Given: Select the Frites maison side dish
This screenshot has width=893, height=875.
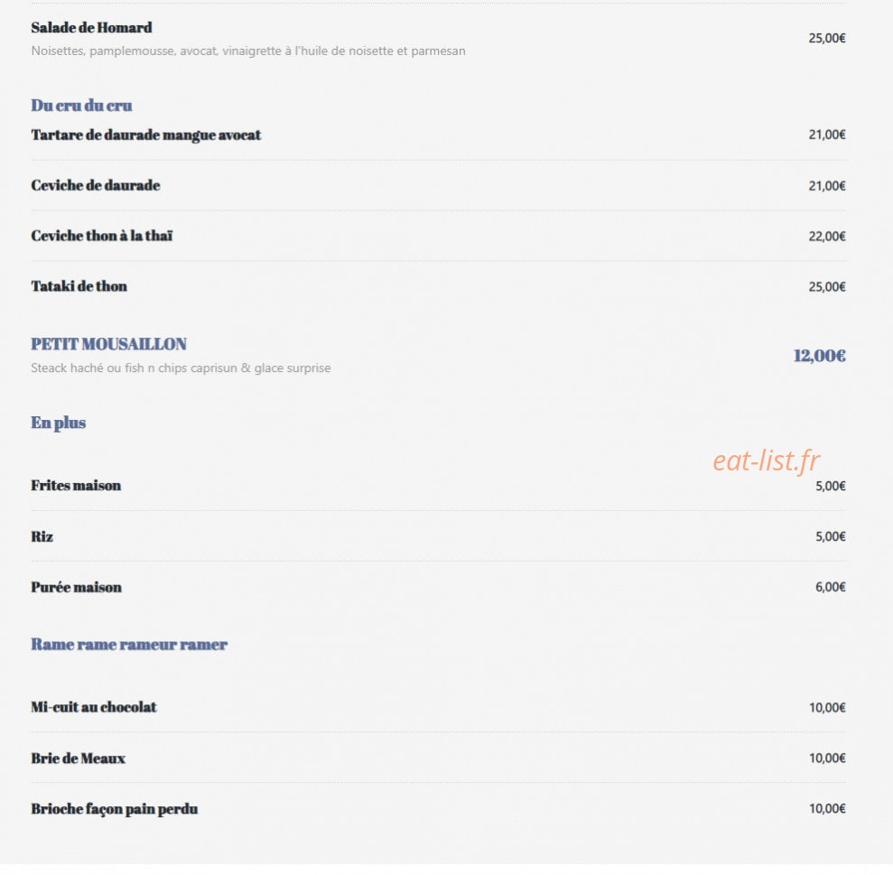Looking at the screenshot, I should [77, 485].
